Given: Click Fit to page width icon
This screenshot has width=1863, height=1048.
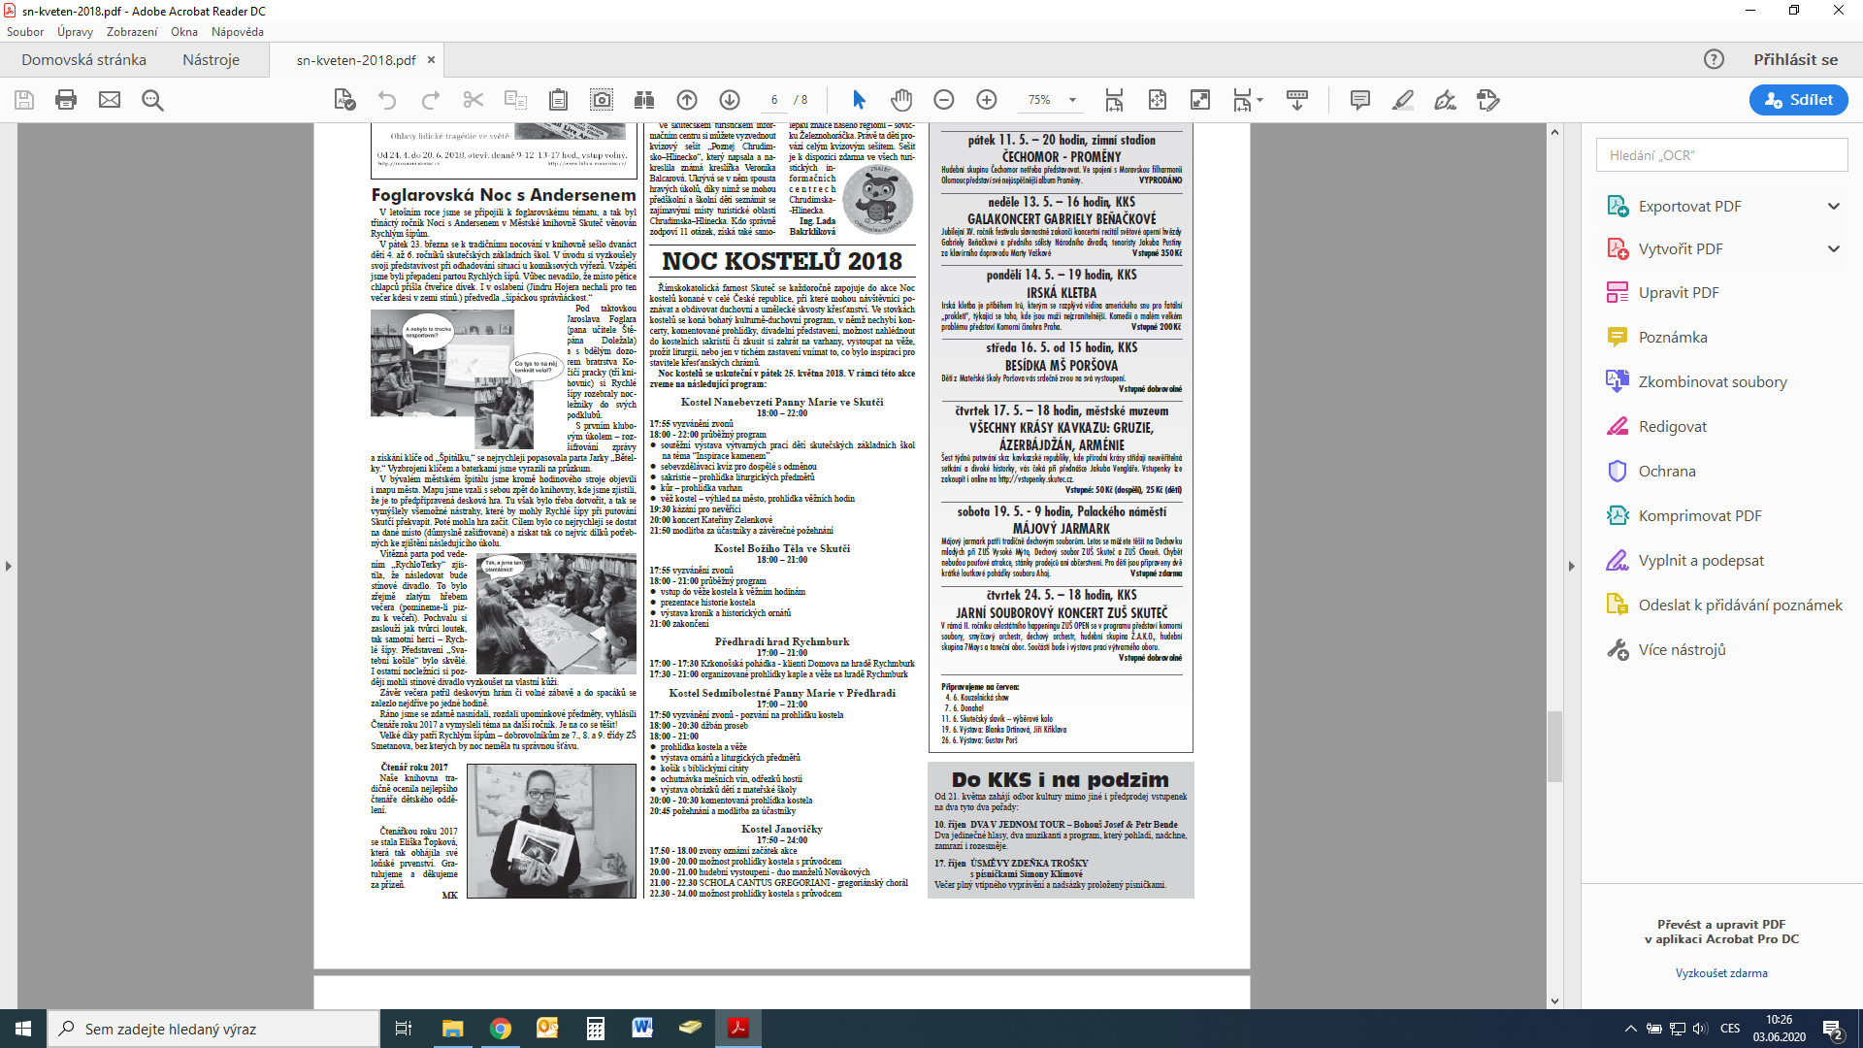Looking at the screenshot, I should point(1114,100).
